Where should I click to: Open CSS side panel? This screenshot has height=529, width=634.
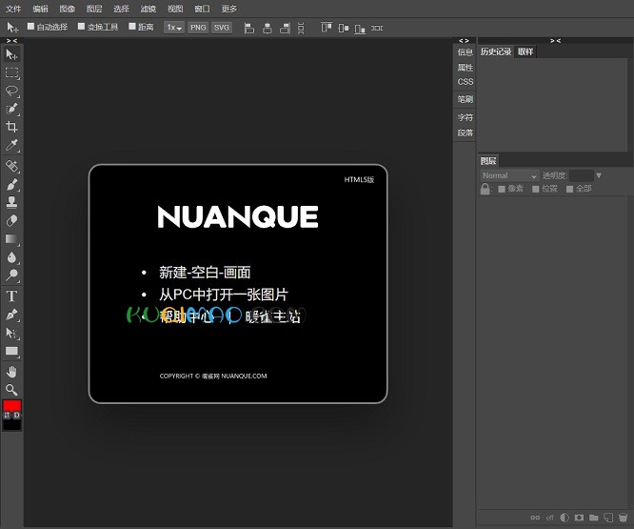point(465,82)
